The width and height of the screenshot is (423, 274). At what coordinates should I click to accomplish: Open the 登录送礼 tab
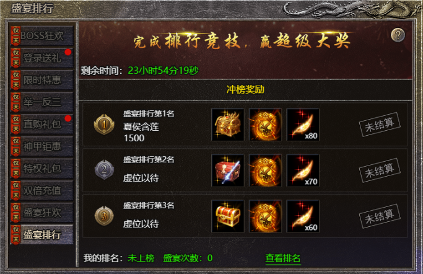[x=42, y=58]
